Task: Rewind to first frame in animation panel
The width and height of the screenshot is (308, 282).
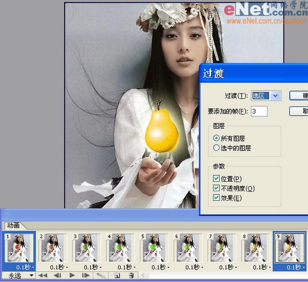Action: coord(42,276)
